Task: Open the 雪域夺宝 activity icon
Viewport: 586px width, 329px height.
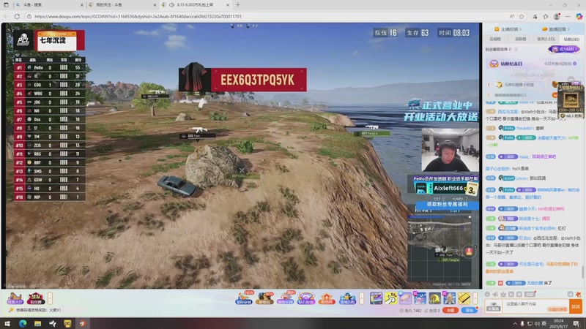Action: pos(347,298)
